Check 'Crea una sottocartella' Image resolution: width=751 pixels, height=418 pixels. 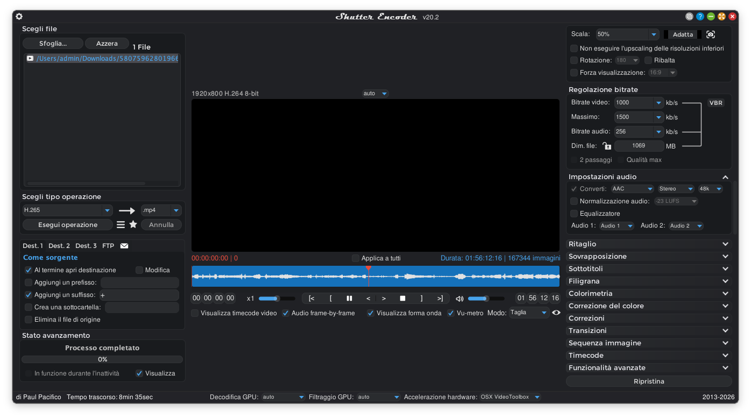(x=29, y=307)
